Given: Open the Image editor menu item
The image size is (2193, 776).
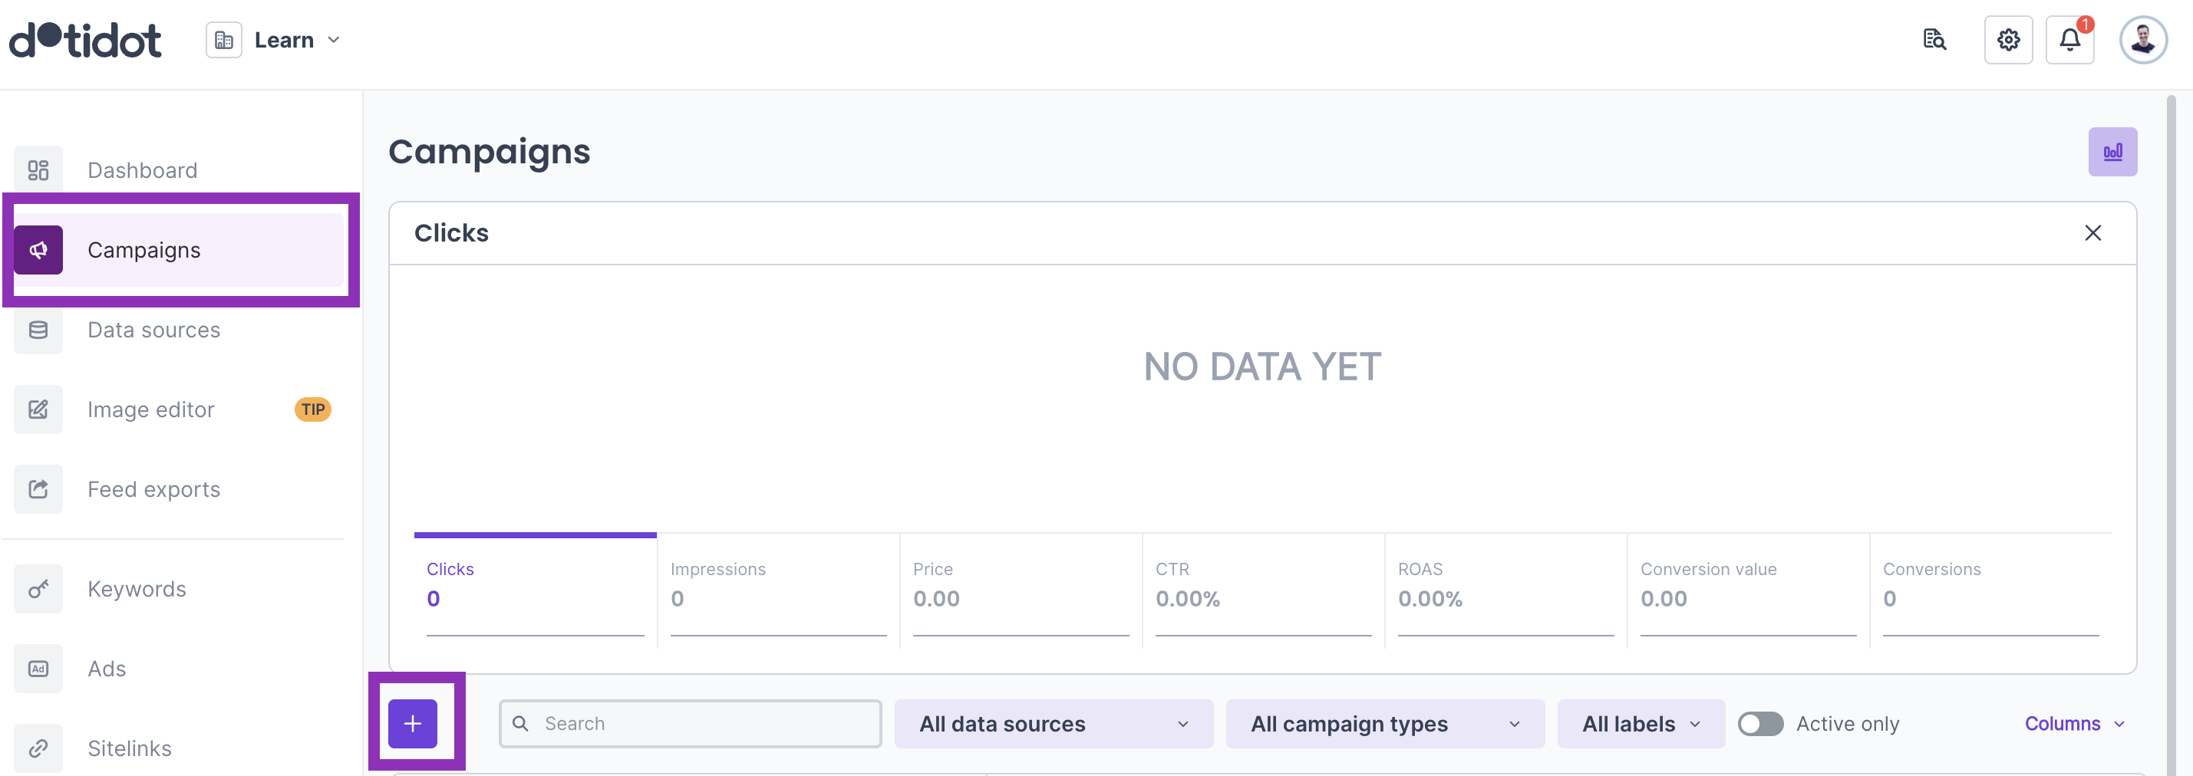Looking at the screenshot, I should click(150, 410).
